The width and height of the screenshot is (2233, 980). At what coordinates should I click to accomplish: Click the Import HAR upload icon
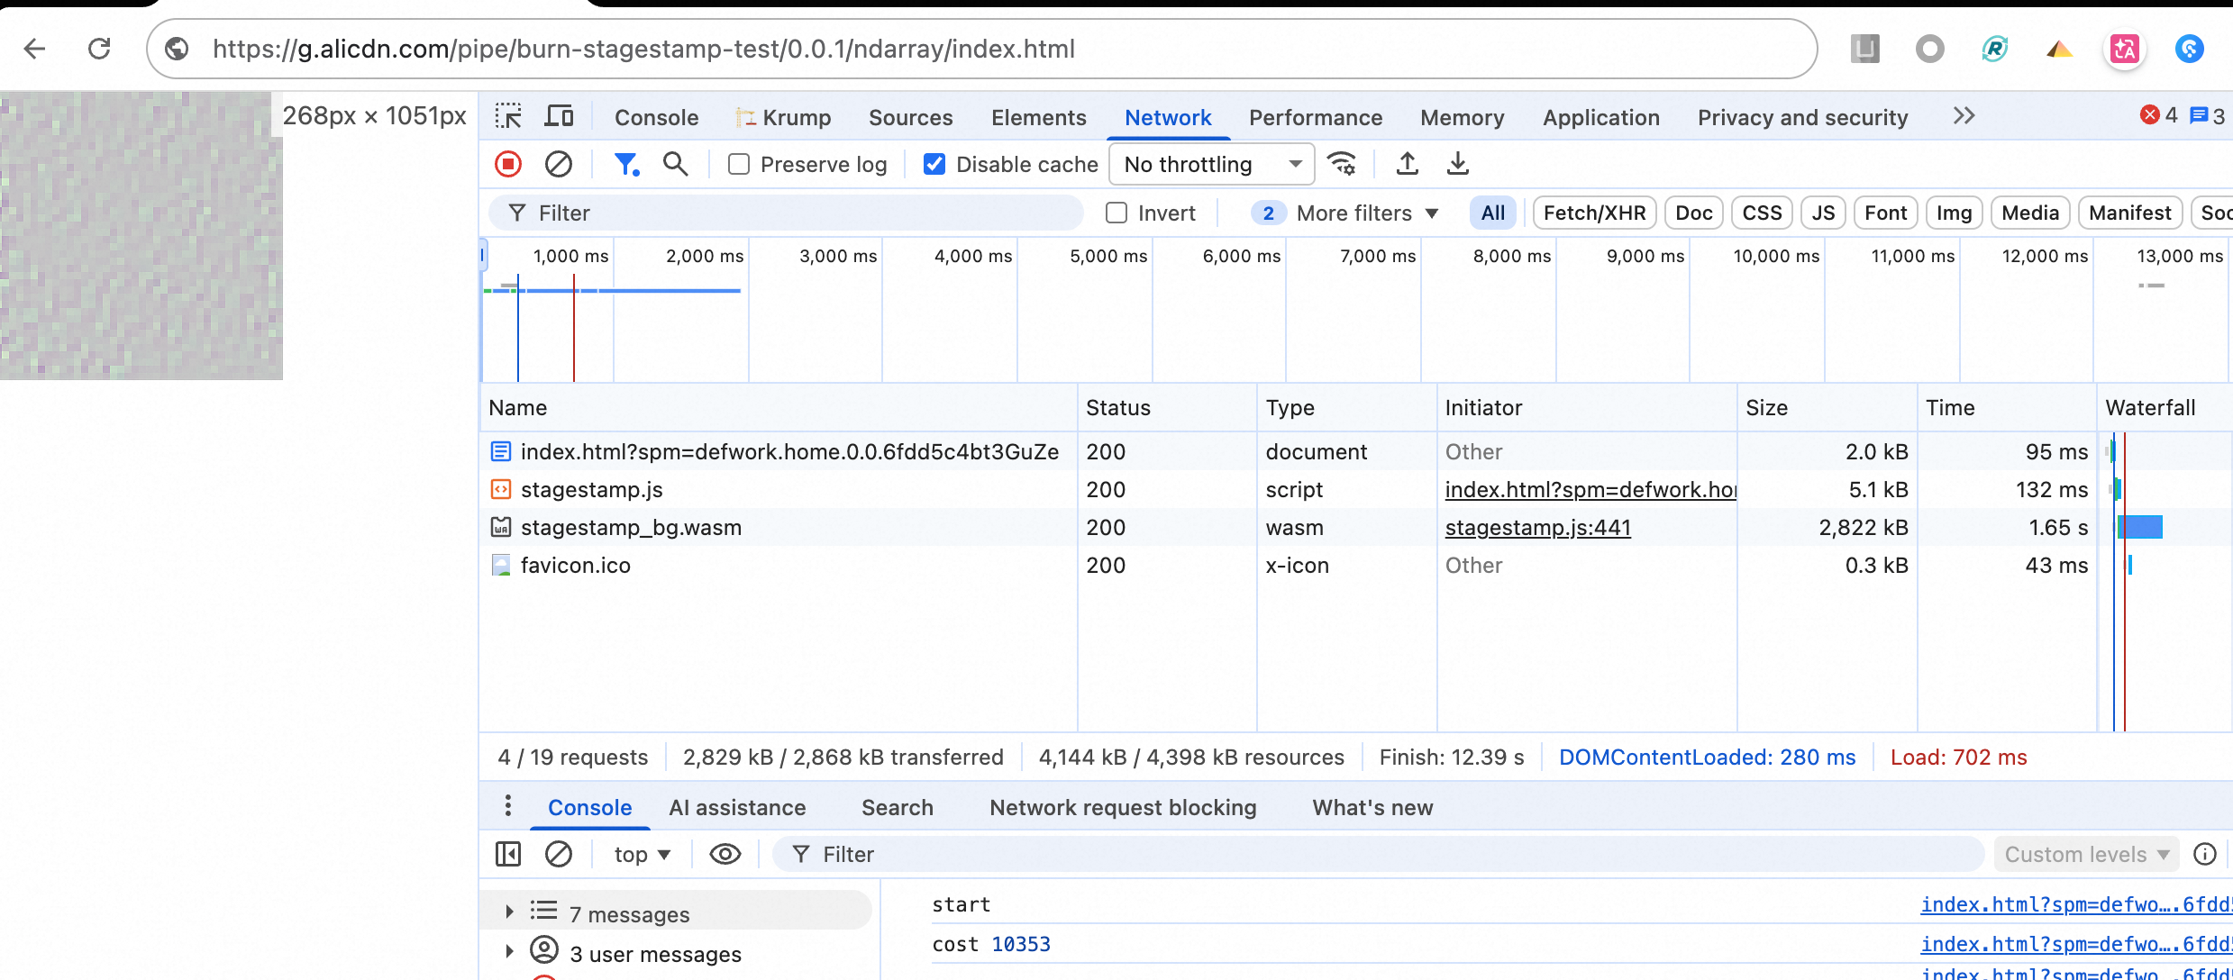pyautogui.click(x=1407, y=164)
